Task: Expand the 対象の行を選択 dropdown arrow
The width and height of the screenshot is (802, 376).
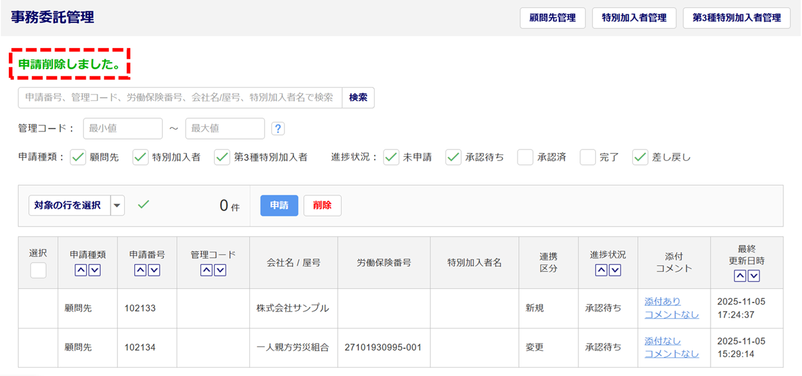Action: pyautogui.click(x=118, y=205)
